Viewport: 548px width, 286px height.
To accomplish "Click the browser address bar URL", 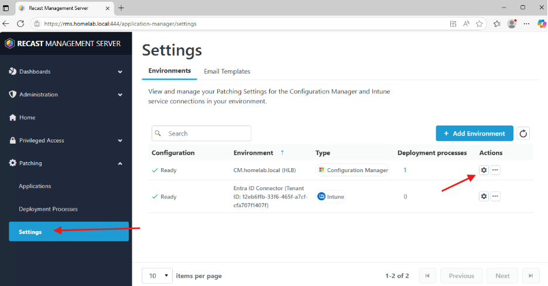I will [120, 24].
